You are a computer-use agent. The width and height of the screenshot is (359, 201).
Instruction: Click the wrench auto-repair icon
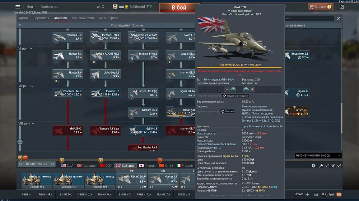pos(321,166)
